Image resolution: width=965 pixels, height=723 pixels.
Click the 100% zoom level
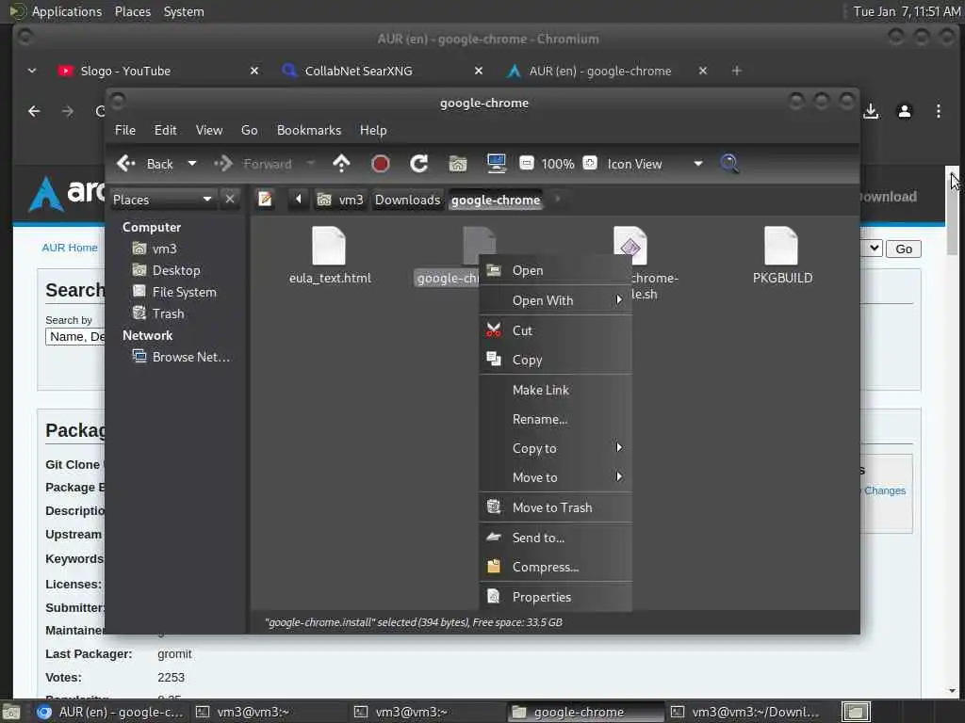point(558,164)
